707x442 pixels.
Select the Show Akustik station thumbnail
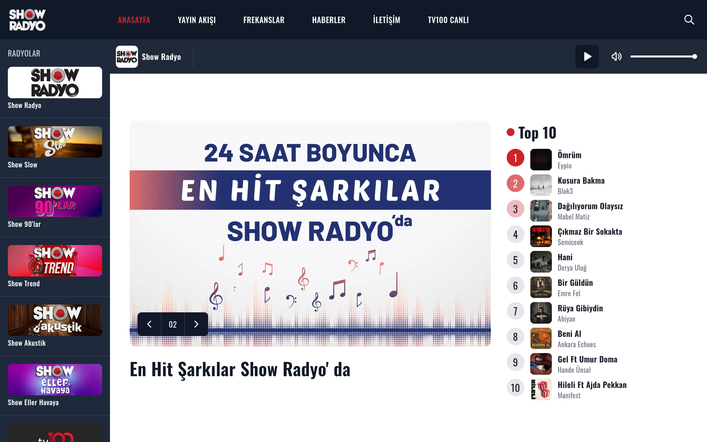point(55,320)
